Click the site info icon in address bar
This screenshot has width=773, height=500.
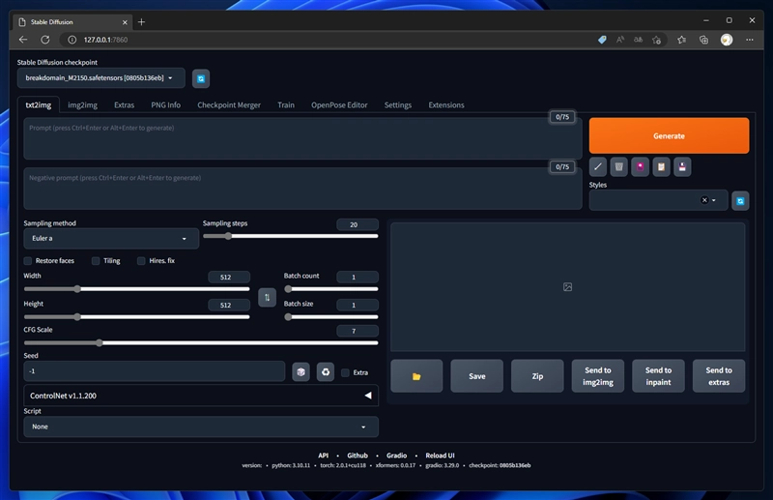(72, 40)
